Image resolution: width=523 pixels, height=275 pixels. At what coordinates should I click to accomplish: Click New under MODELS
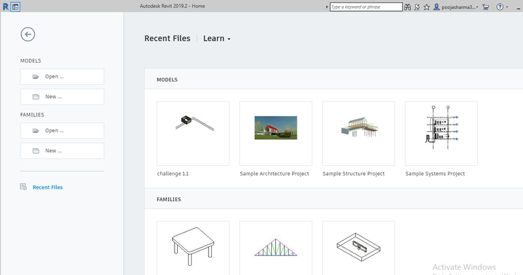[62, 97]
